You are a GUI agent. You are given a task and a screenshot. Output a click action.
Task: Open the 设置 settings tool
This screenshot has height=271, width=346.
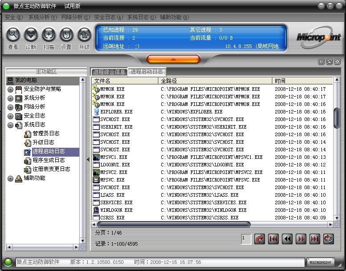(66, 35)
